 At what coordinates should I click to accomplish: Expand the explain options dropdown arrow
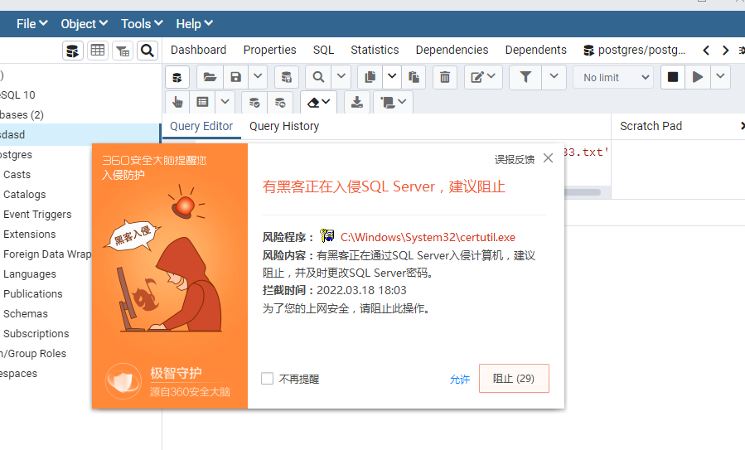225,102
